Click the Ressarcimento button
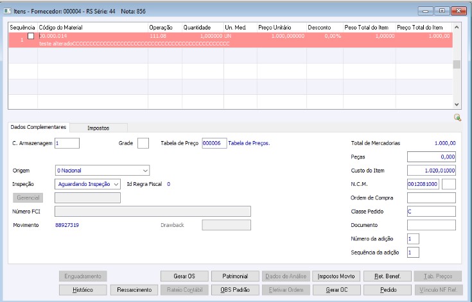 coord(134,290)
